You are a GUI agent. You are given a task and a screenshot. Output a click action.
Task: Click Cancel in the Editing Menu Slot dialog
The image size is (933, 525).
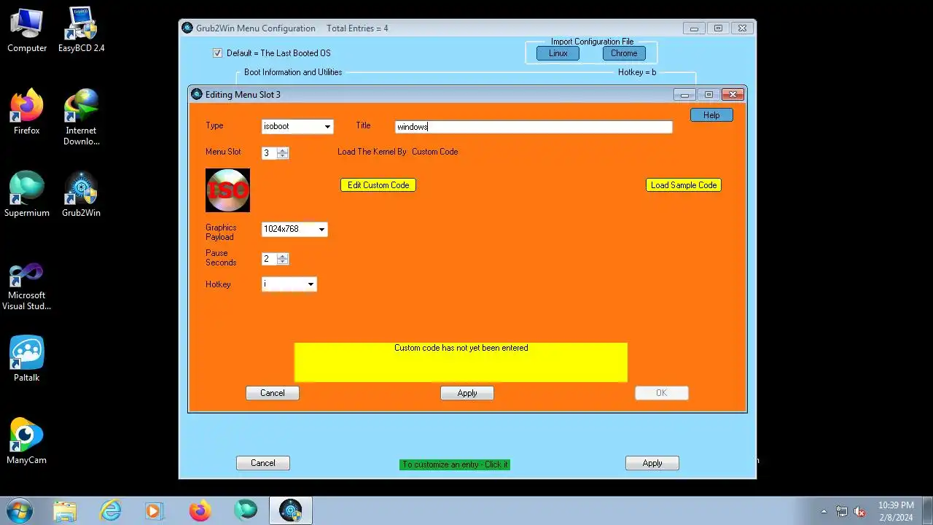pyautogui.click(x=273, y=393)
